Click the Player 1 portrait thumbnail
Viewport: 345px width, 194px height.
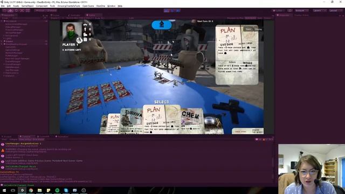72,32
